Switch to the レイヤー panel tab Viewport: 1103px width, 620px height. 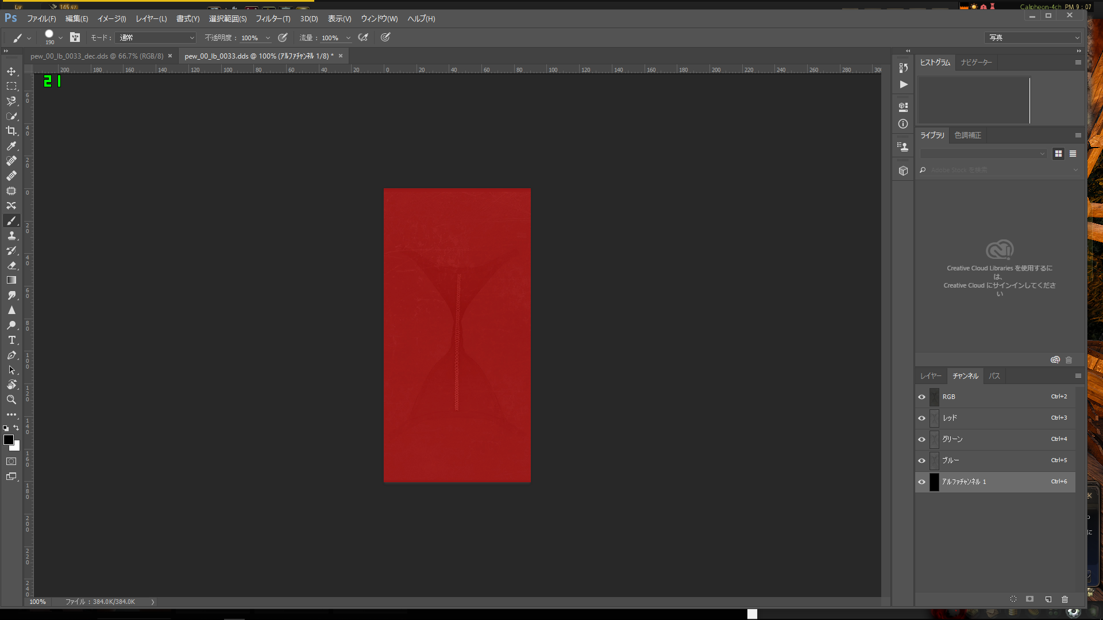[931, 376]
